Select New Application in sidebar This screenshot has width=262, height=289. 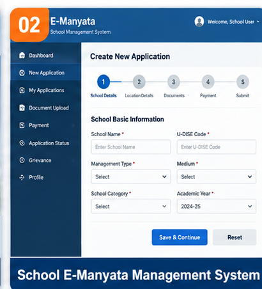(45, 73)
